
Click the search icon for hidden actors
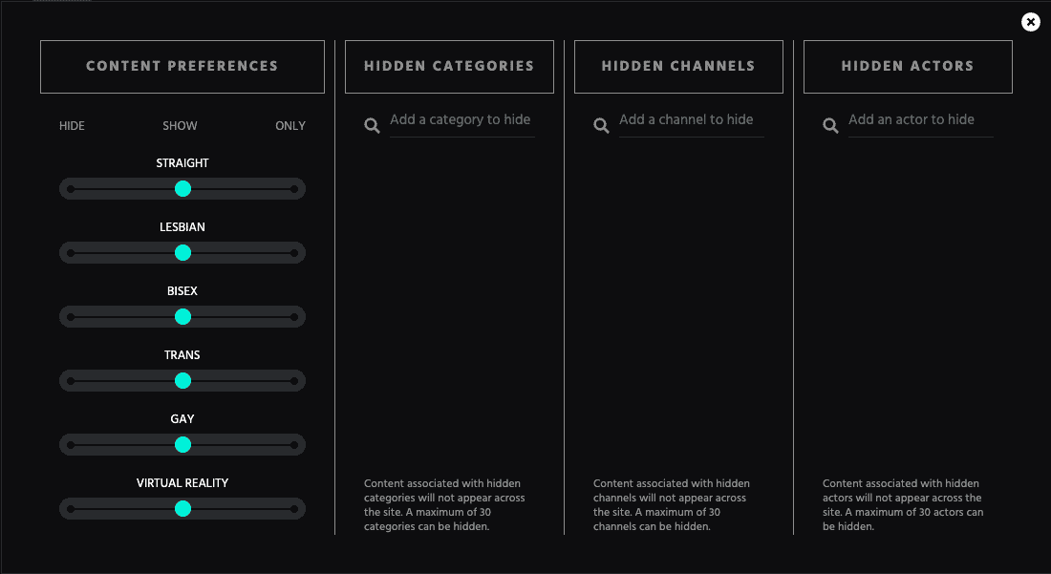coord(830,125)
